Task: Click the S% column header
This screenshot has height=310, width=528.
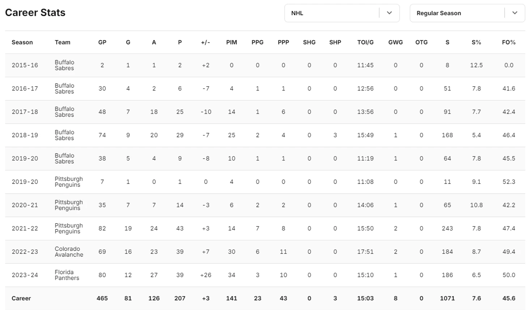Action: click(x=476, y=42)
